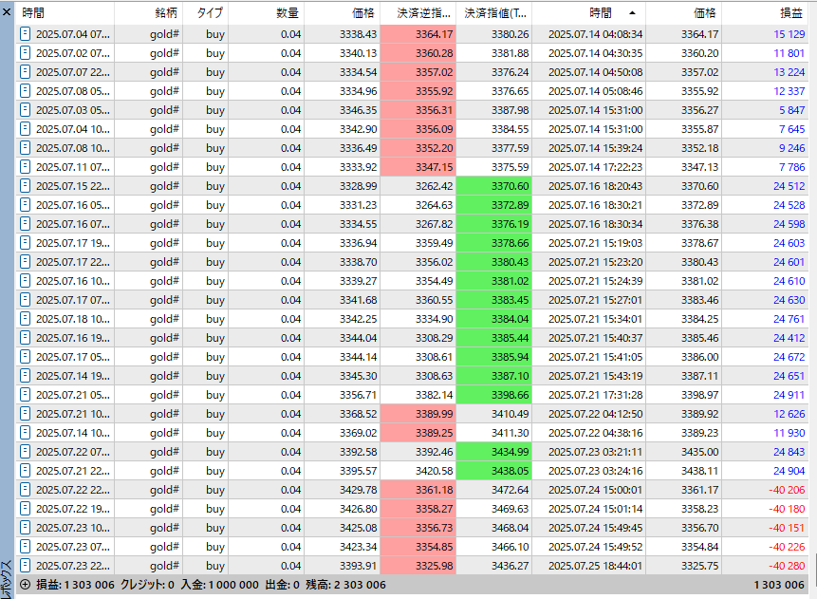
Task: Click open time 2025.07.22 19...
Action: (x=73, y=509)
